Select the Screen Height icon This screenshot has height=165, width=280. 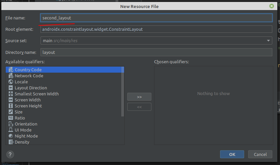(11, 106)
